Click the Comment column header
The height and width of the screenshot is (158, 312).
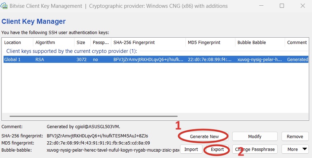297,42
